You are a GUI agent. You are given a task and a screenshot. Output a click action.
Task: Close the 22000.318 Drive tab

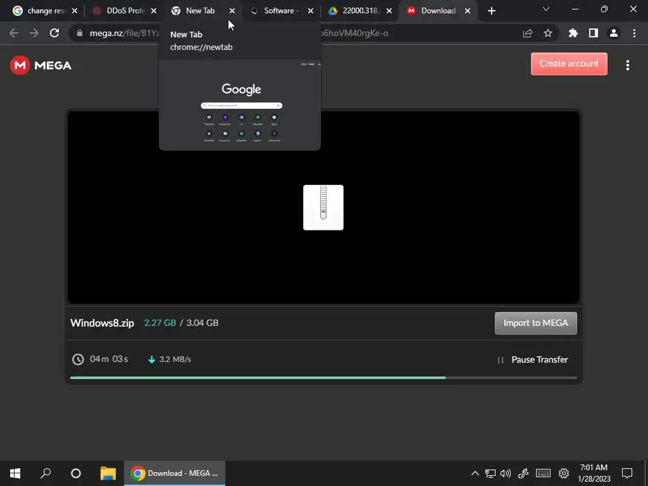(389, 11)
